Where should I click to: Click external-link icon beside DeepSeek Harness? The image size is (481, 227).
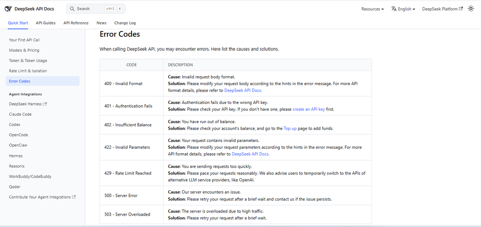[x=45, y=104]
